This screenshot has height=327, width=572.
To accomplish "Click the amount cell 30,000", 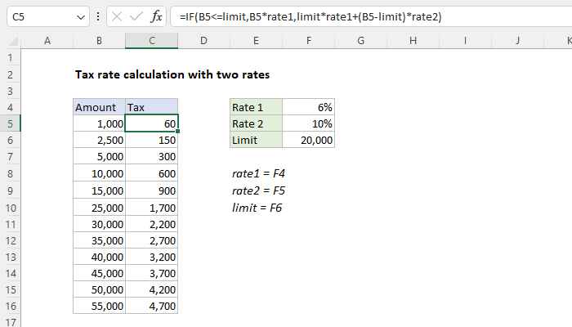I will tap(99, 224).
